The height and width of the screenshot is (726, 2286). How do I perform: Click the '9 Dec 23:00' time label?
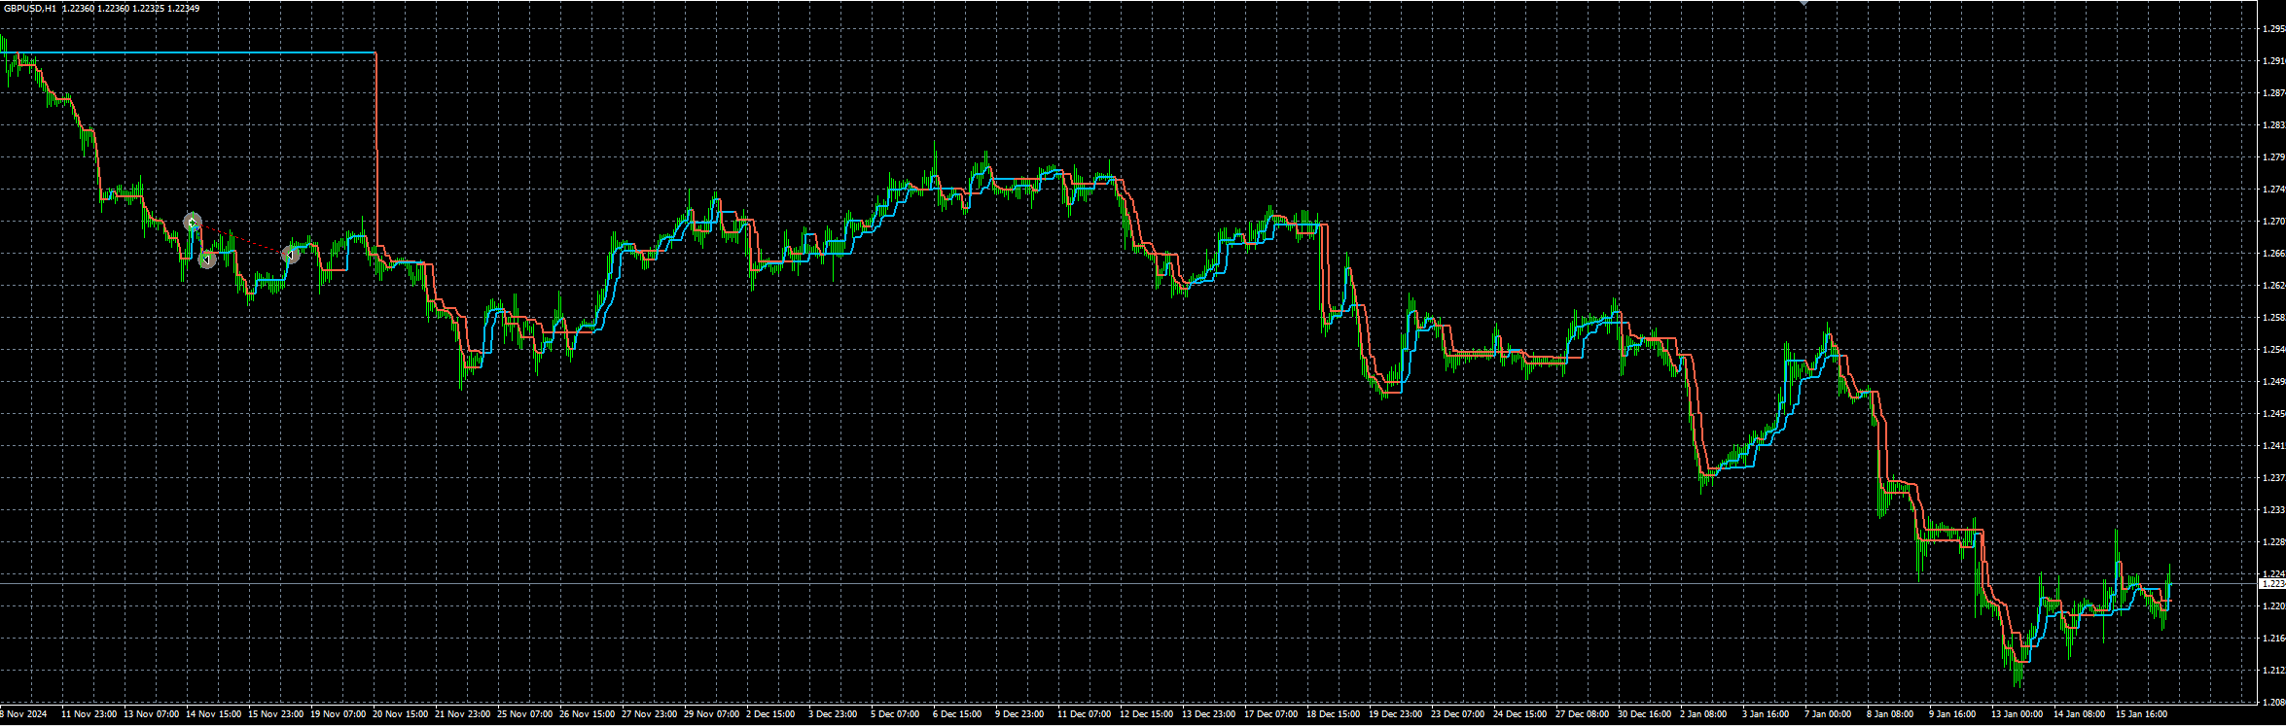[1019, 714]
